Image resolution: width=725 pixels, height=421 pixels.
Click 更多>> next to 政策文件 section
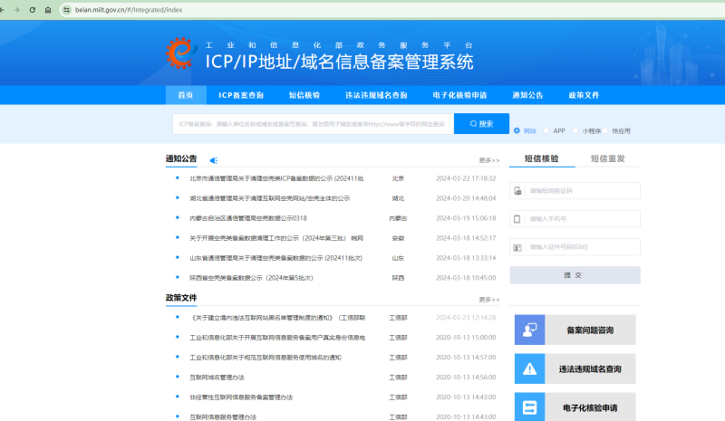point(489,300)
